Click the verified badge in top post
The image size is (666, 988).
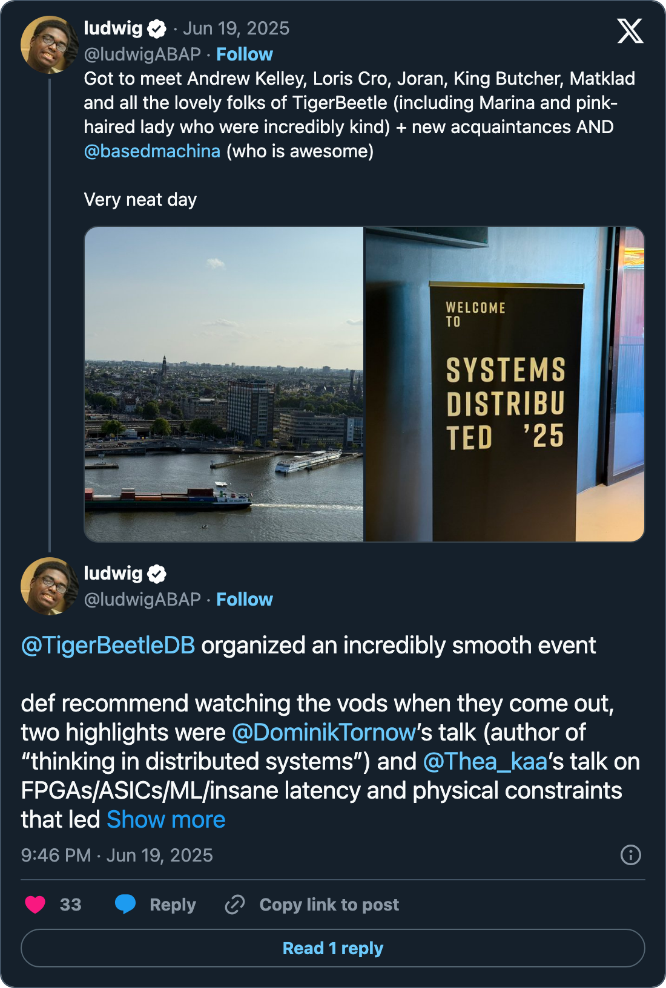pyautogui.click(x=157, y=28)
